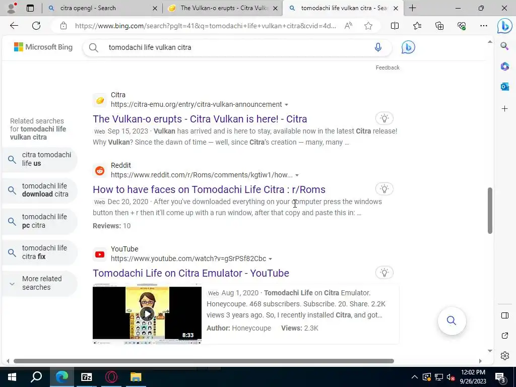Open Browser essentials heart icon
This screenshot has height=387, width=516.
point(462,26)
